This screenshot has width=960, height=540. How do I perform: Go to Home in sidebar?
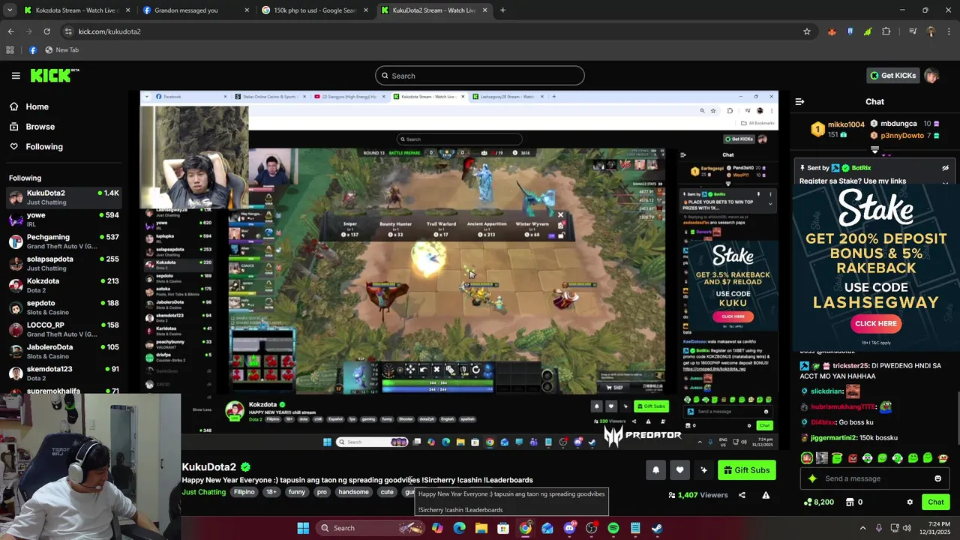click(37, 106)
